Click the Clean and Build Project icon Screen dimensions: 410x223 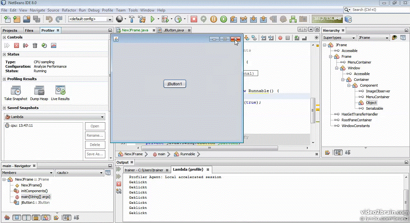[142, 19]
